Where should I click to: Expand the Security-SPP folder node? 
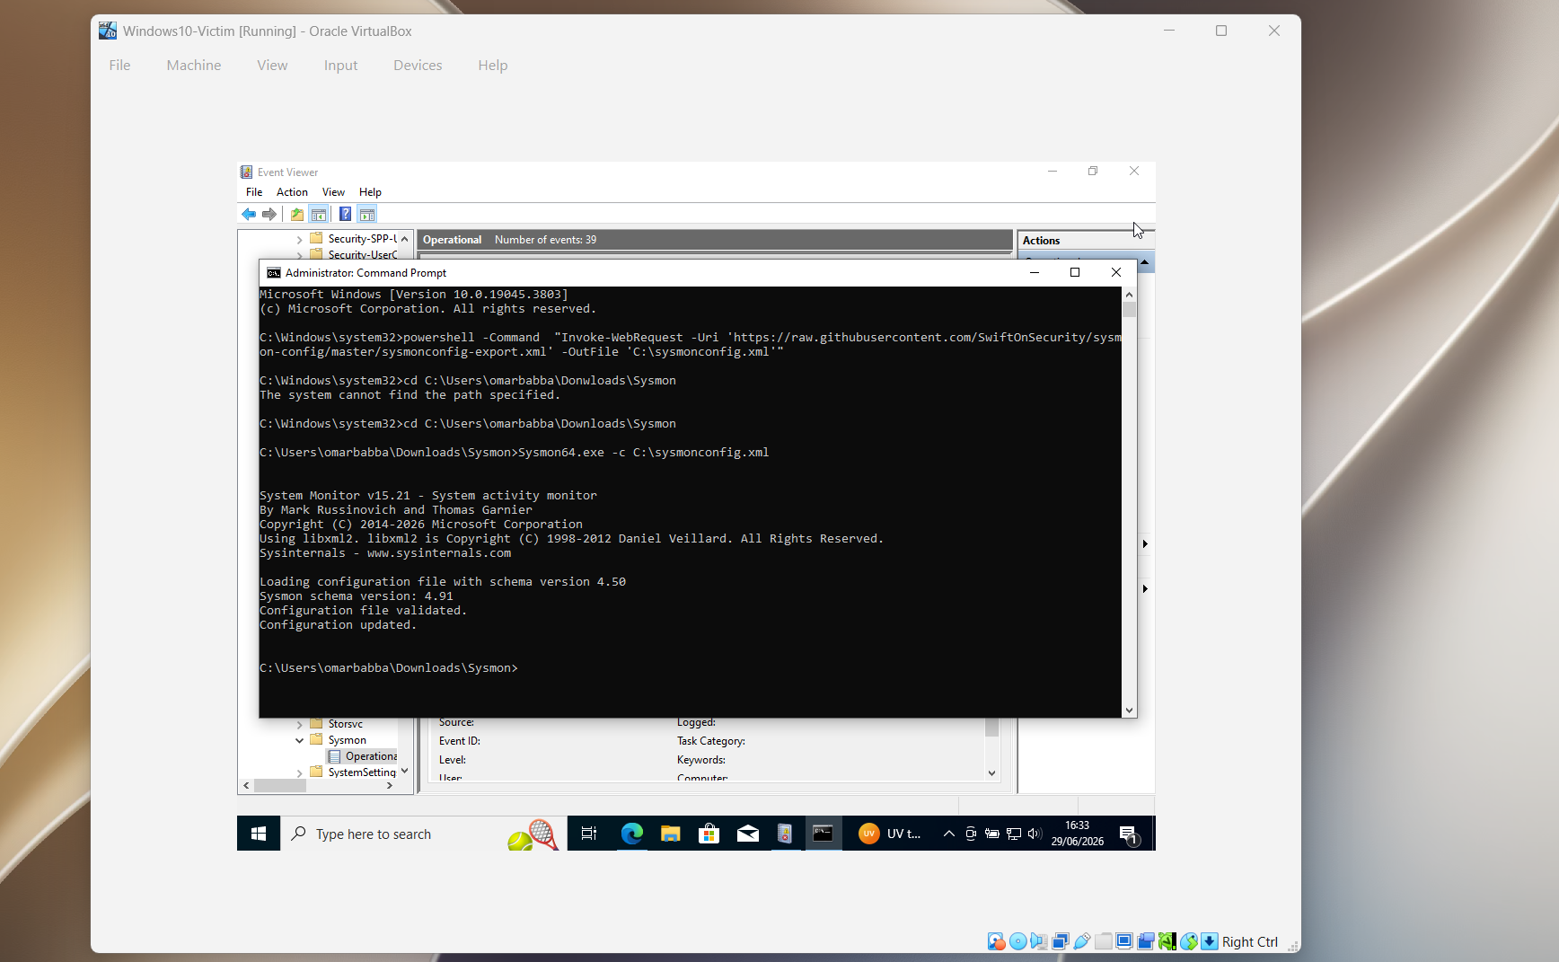[x=300, y=239]
